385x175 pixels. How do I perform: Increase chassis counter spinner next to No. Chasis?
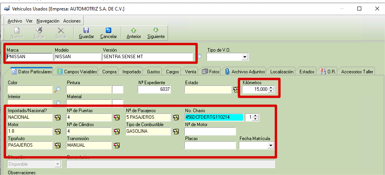(x=255, y=116)
